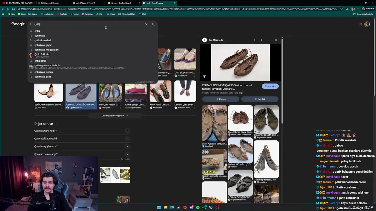Click the Google logo
Screen dimensions: 376x211
(18, 24)
